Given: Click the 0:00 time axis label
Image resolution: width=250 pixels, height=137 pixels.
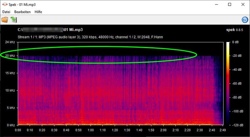Looking at the screenshot, I should 18,130.
